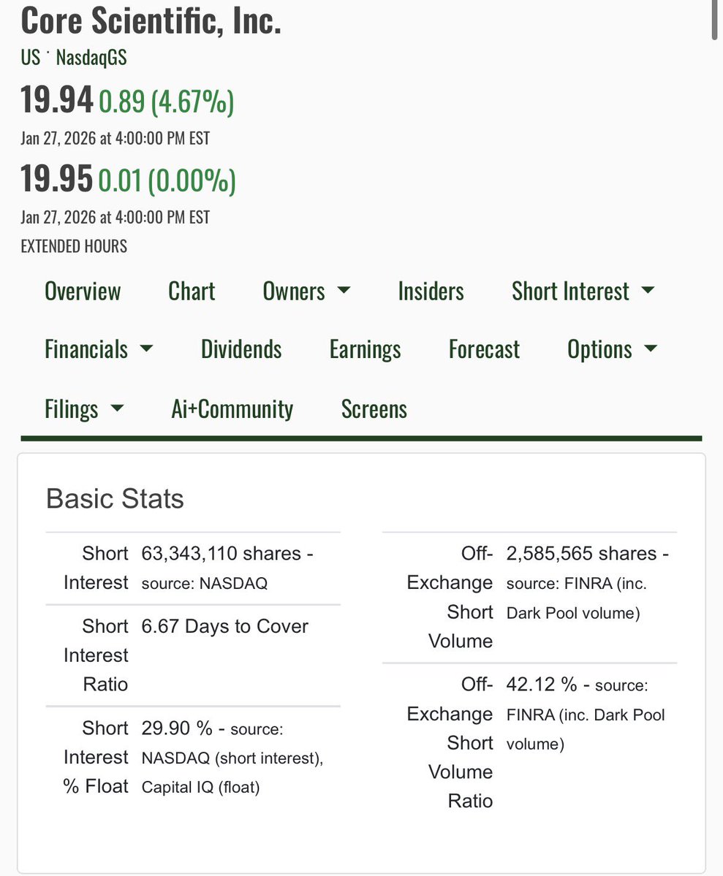723x876 pixels.
Task: Click the Core Scientific, Inc. title
Action: [151, 20]
